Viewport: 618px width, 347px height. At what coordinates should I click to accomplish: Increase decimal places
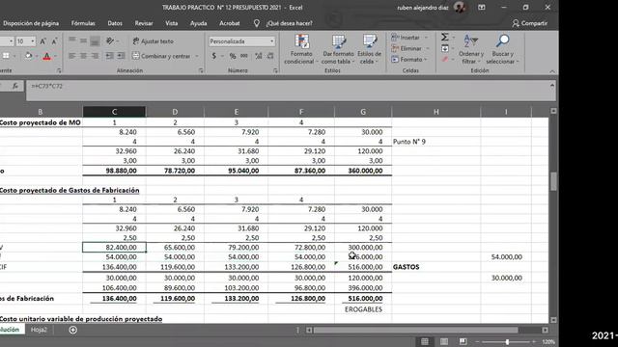click(x=259, y=56)
